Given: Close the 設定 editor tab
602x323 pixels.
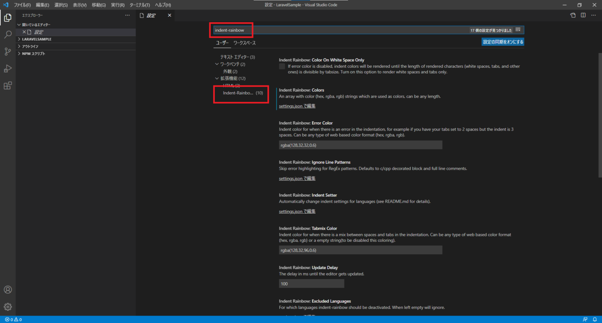Looking at the screenshot, I should (x=169, y=15).
